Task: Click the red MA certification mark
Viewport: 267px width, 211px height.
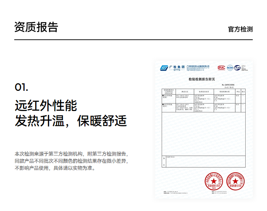Action: [x=221, y=67]
